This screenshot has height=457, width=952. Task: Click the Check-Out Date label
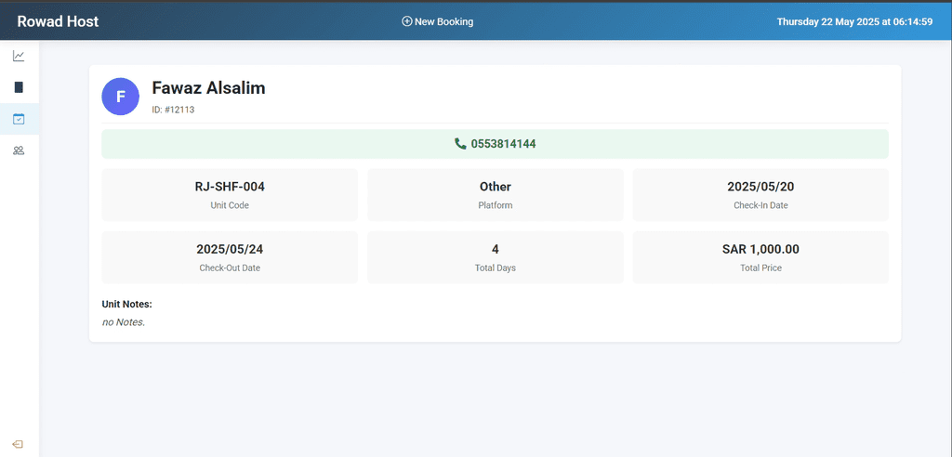coord(230,268)
